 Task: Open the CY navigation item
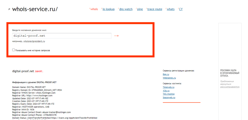[181, 9]
